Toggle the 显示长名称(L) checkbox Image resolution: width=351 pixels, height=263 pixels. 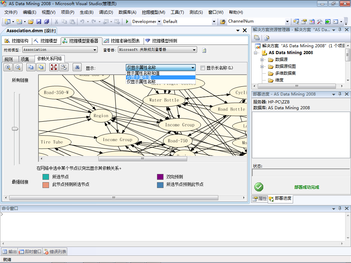[203, 68]
